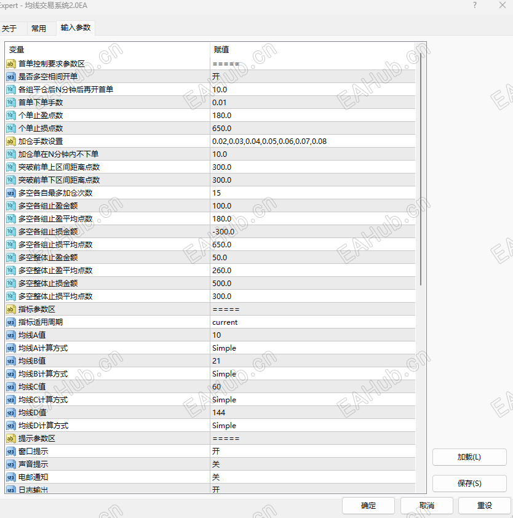The height and width of the screenshot is (518, 513).
Task: Click the icon beside 多空整体止损金额
Action: point(11,284)
